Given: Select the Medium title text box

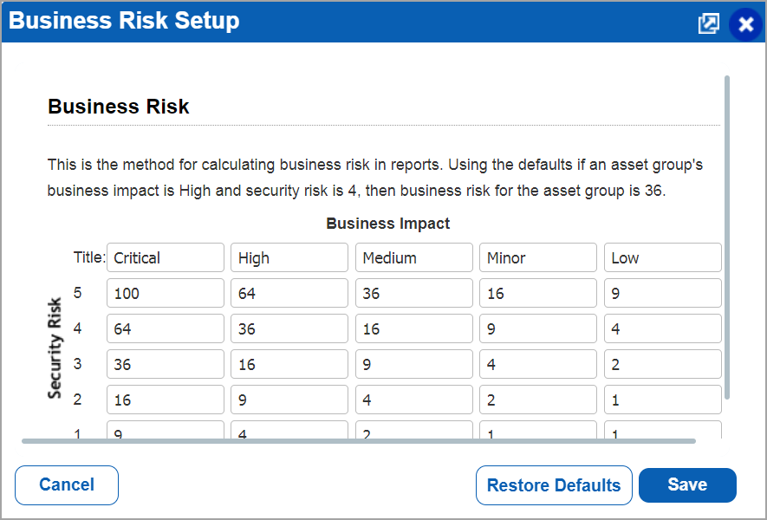Looking at the screenshot, I should tap(413, 257).
